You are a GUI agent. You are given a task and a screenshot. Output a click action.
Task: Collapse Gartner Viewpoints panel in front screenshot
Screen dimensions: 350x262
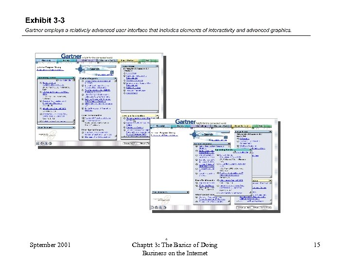point(229,144)
